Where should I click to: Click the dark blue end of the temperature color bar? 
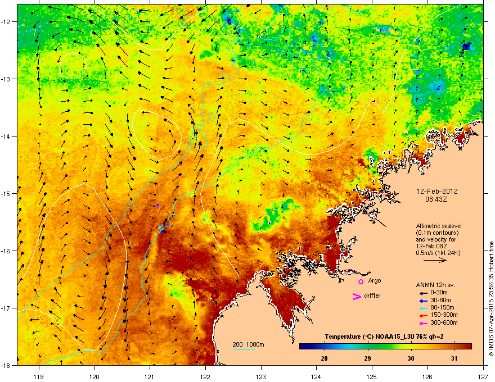tap(305, 347)
